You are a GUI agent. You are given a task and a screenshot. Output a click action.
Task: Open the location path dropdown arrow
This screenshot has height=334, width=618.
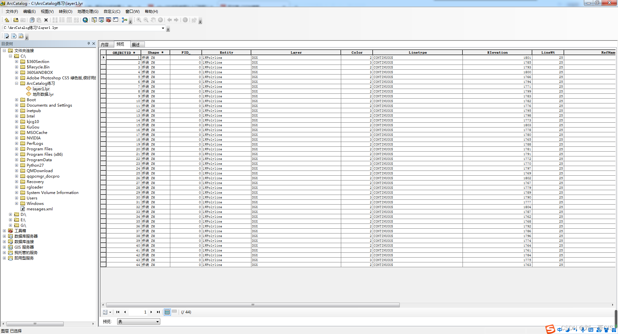tap(163, 28)
